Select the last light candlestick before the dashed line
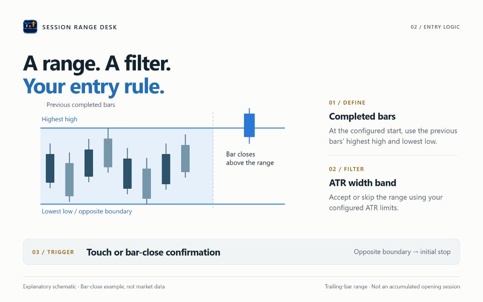 185,156
